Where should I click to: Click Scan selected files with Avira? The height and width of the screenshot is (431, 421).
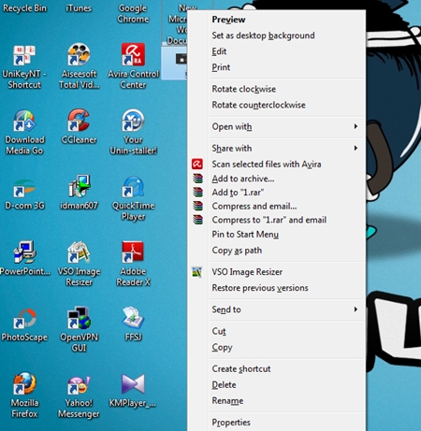pyautogui.click(x=267, y=165)
